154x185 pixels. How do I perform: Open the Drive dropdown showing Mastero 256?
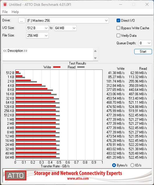[x=67, y=21]
